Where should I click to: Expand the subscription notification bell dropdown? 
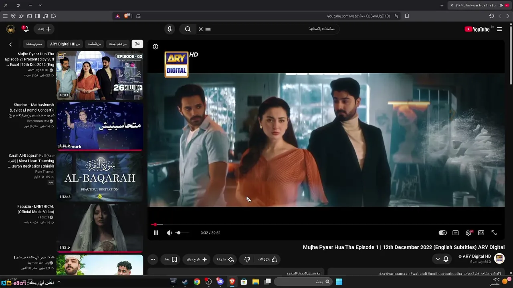[442, 259]
